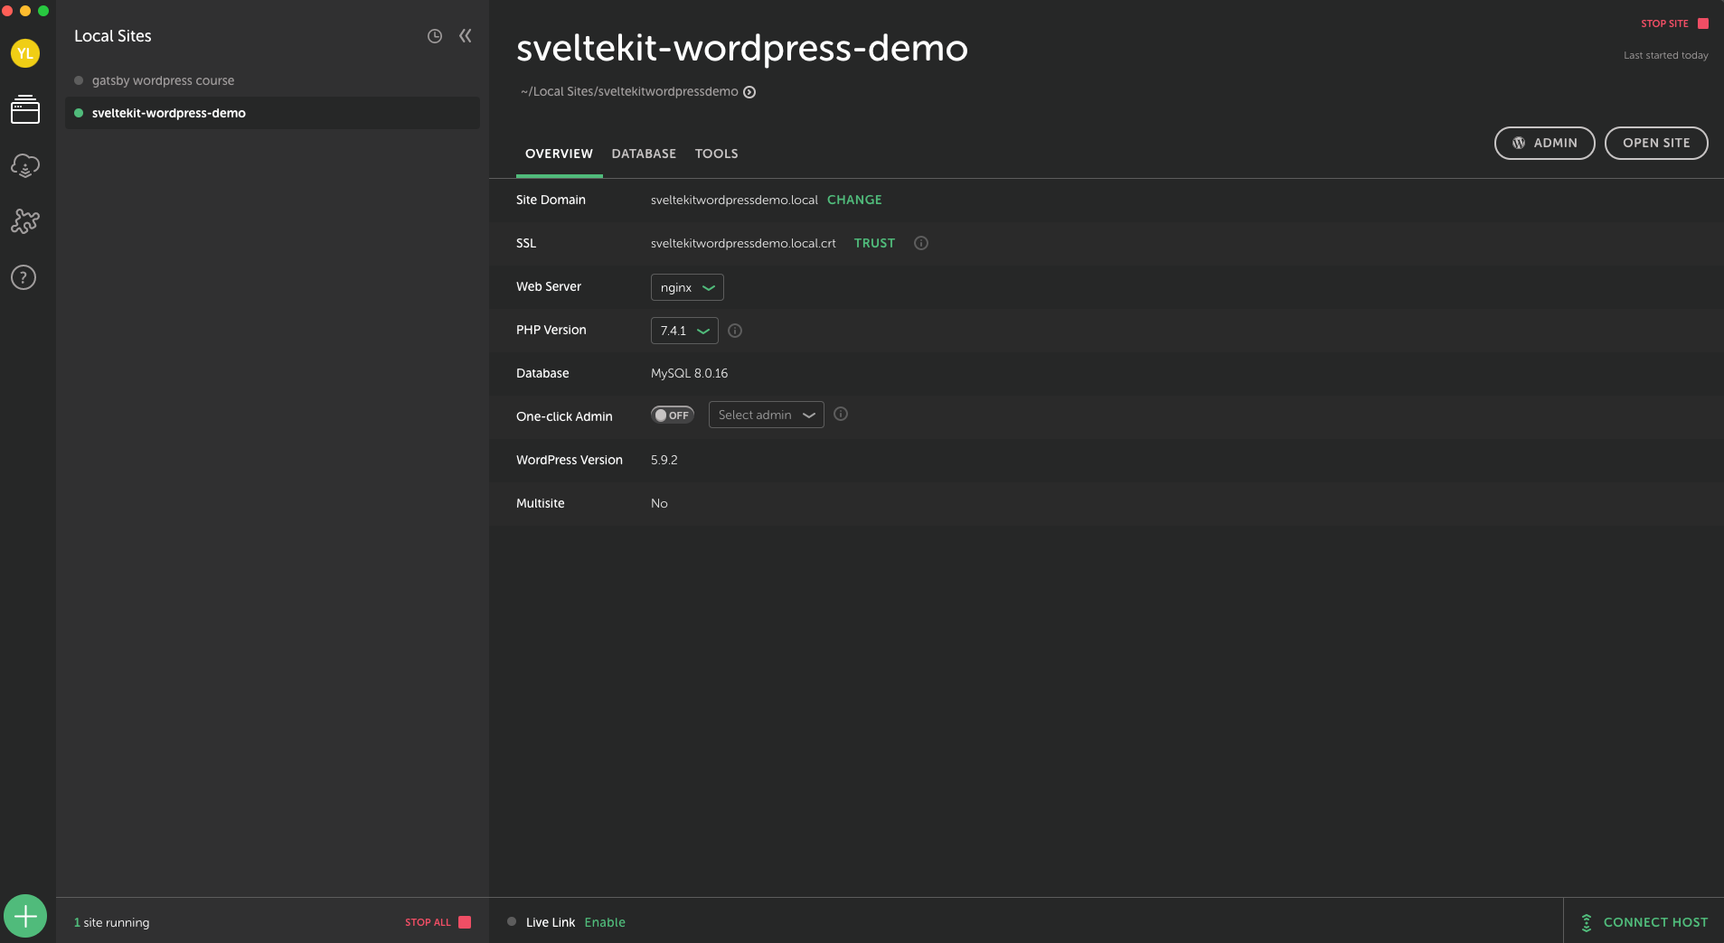Select the sveltekit-wordpress-demo site in list
This screenshot has height=943, width=1724.
pyautogui.click(x=272, y=113)
